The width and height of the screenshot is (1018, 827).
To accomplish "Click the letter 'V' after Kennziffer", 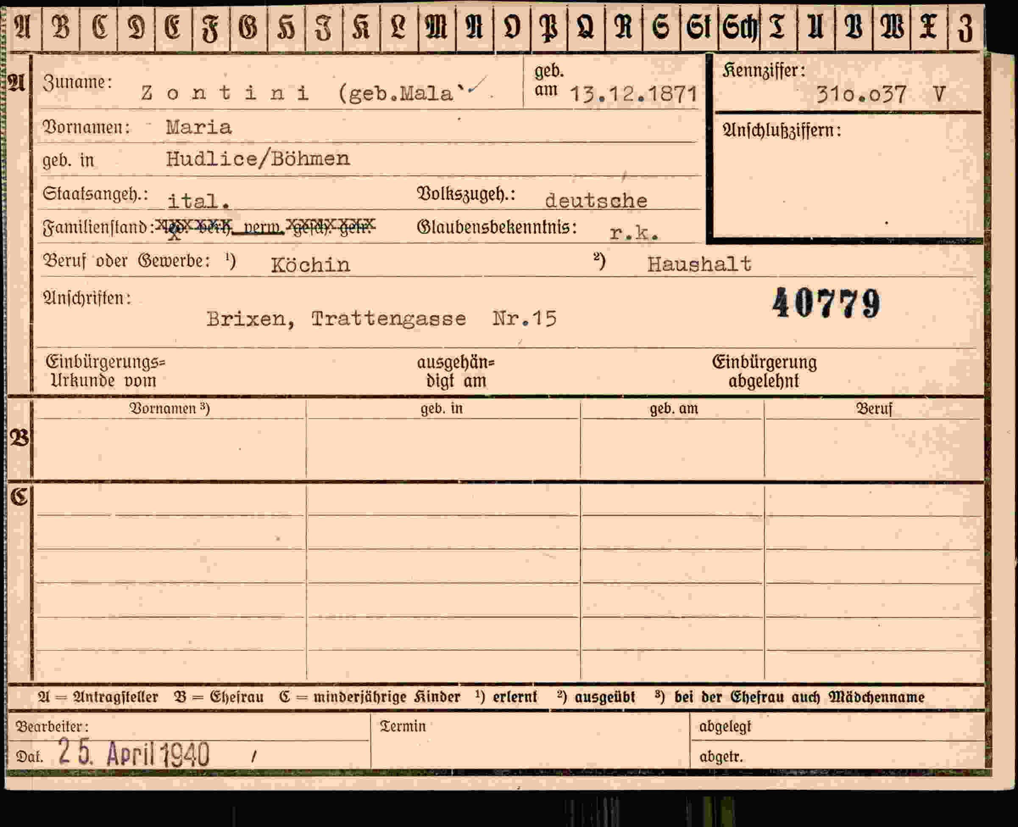I will coord(939,94).
